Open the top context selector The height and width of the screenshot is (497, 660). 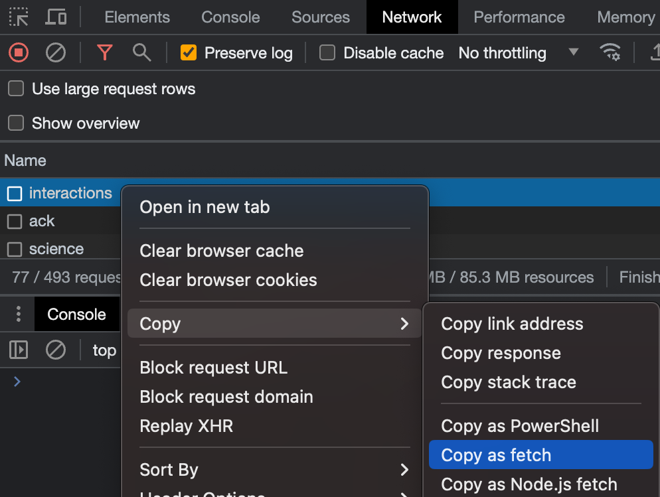104,350
